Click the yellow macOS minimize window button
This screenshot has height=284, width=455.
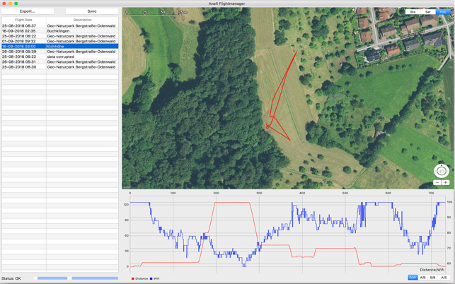(10, 4)
